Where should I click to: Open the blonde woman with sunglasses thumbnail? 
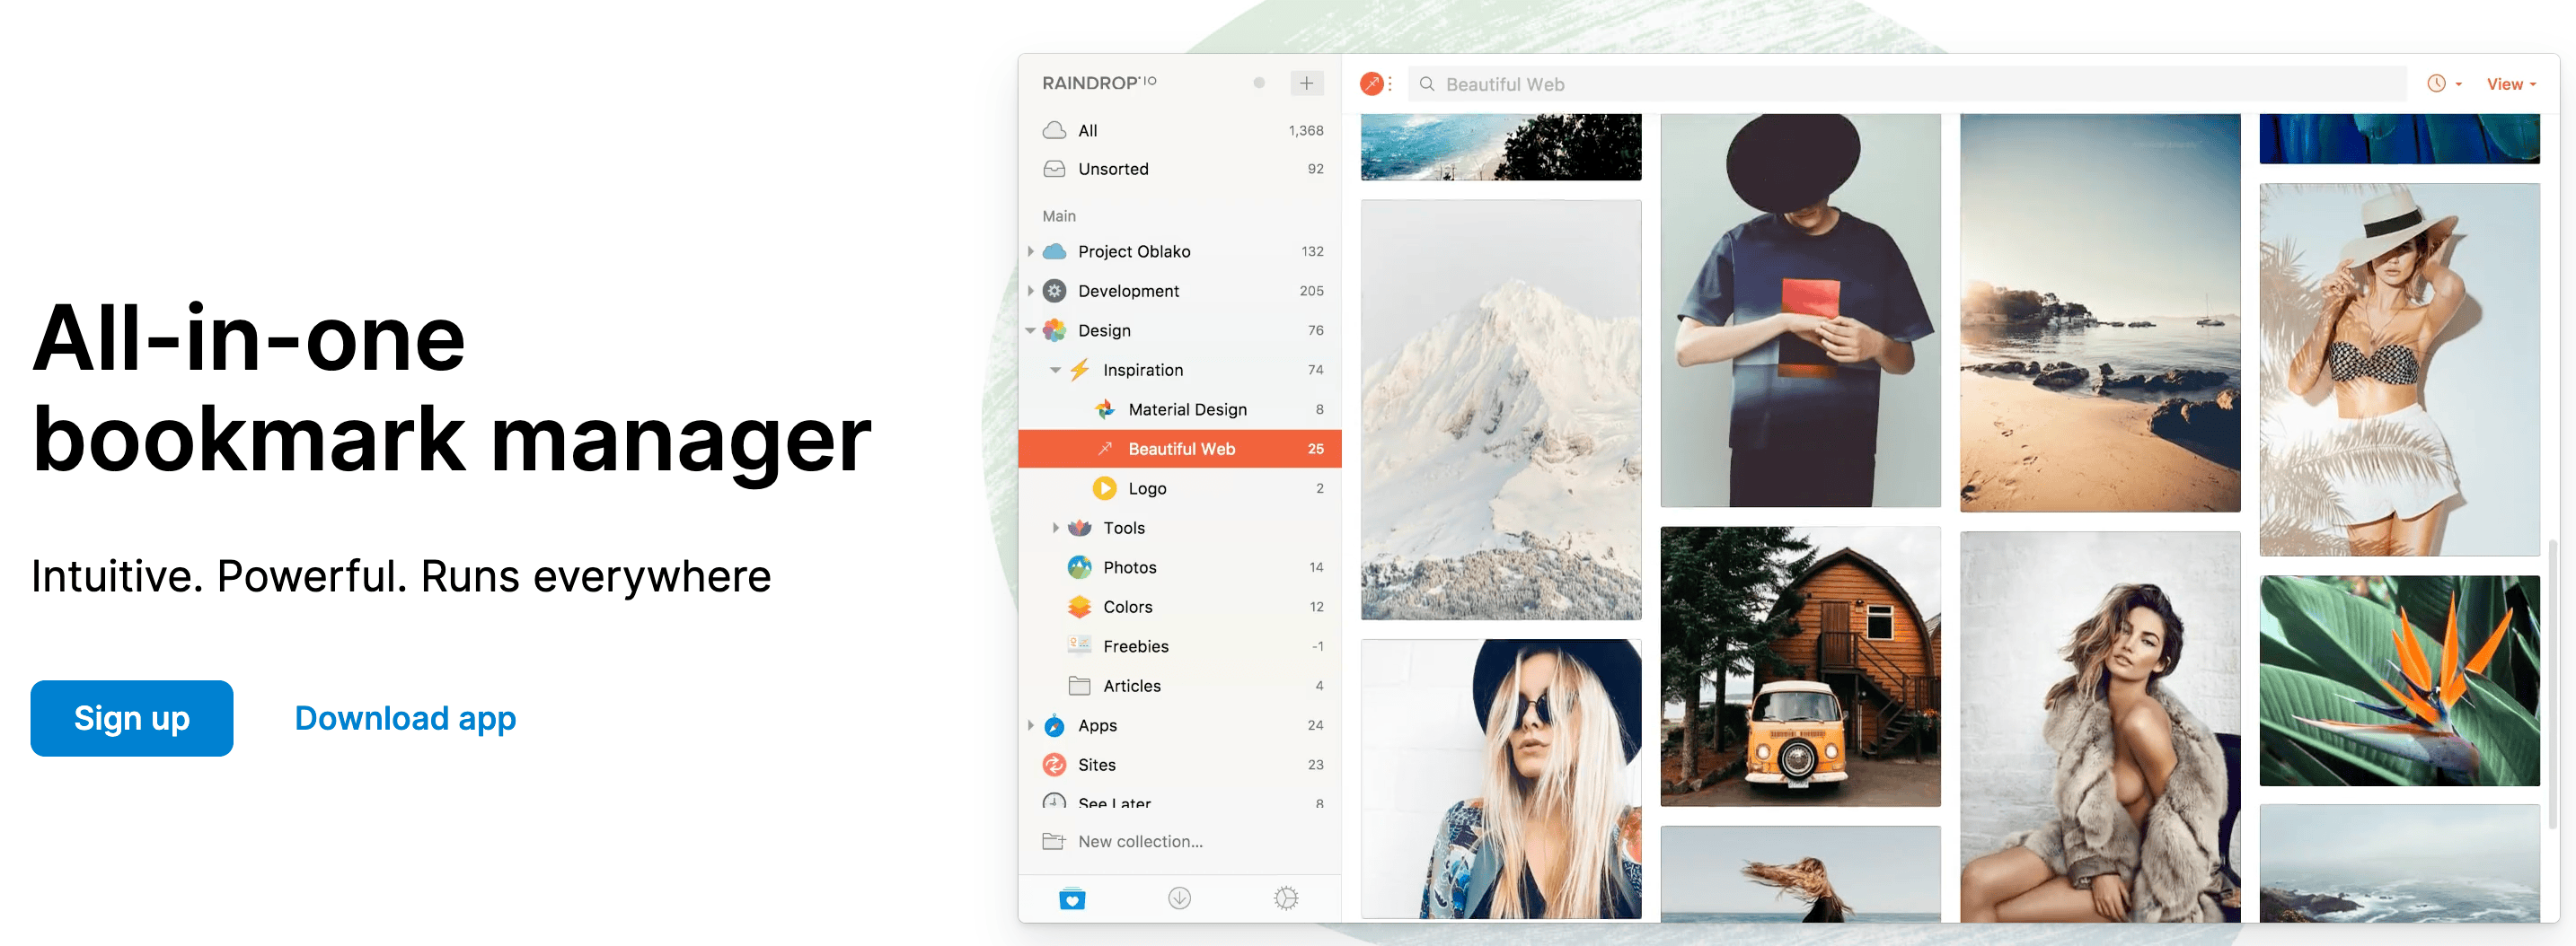click(1501, 778)
